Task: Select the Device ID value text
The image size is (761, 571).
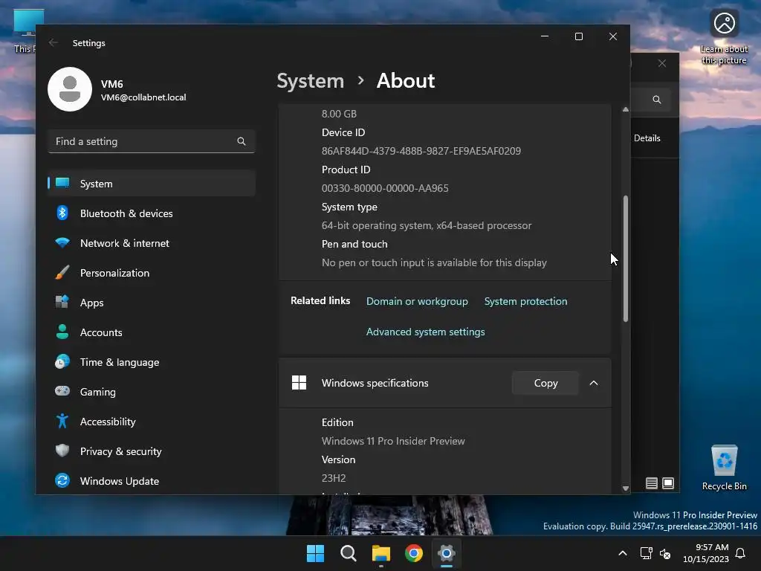Action: click(421, 151)
